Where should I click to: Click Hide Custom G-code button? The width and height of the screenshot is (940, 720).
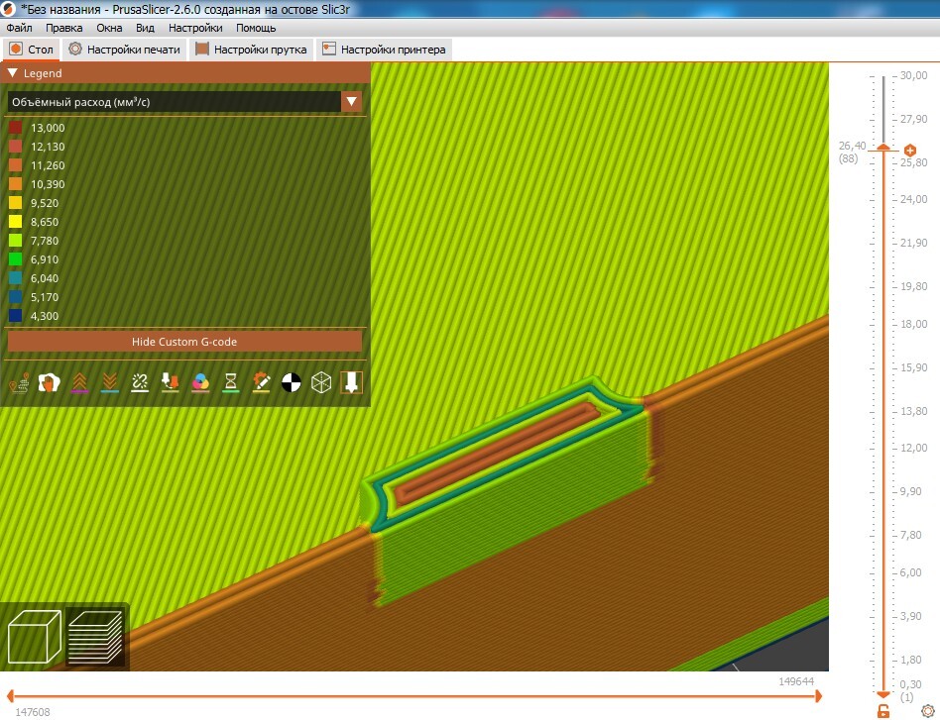[x=184, y=342]
